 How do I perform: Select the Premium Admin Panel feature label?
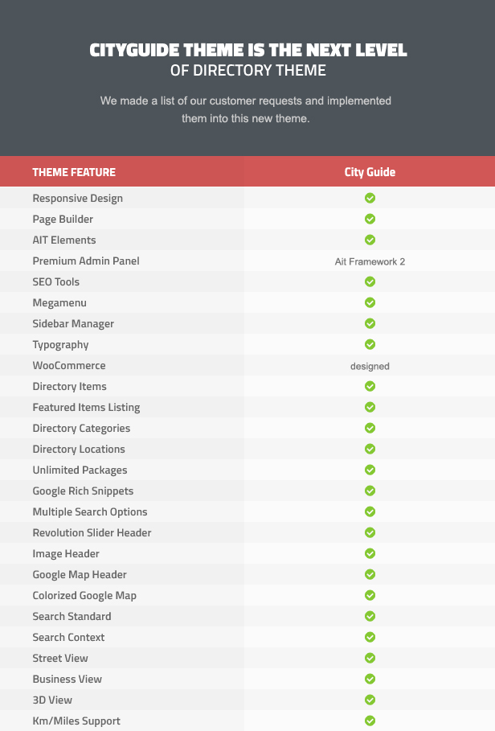coord(86,261)
